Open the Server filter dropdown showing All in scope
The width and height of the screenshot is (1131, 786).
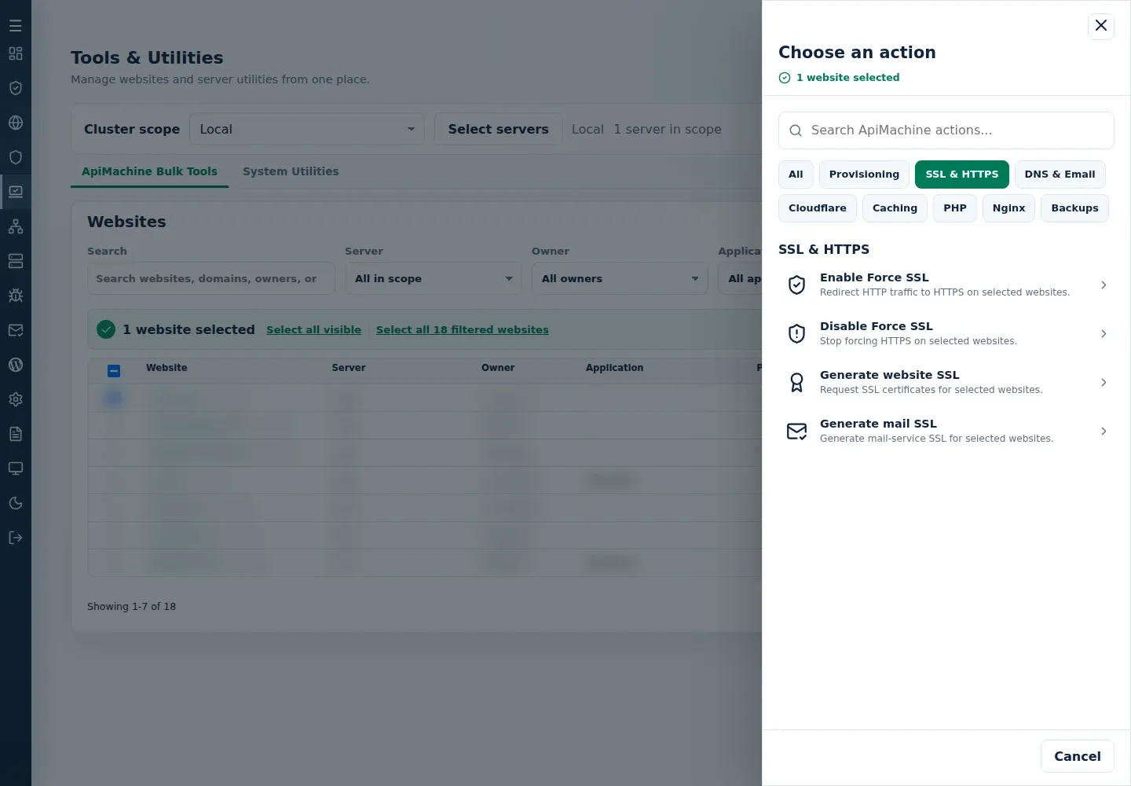coord(433,278)
